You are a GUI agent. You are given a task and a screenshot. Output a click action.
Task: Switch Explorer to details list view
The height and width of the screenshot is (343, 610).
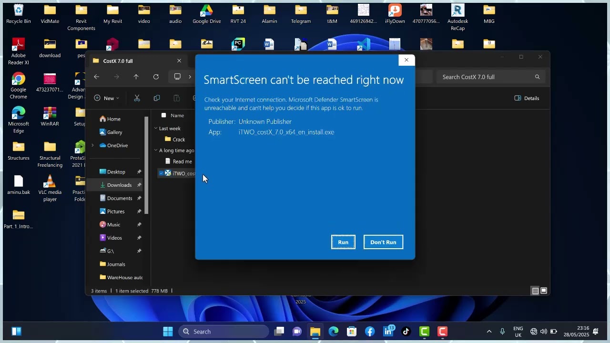[x=535, y=291]
